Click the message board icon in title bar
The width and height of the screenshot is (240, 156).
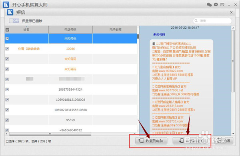(222, 5)
